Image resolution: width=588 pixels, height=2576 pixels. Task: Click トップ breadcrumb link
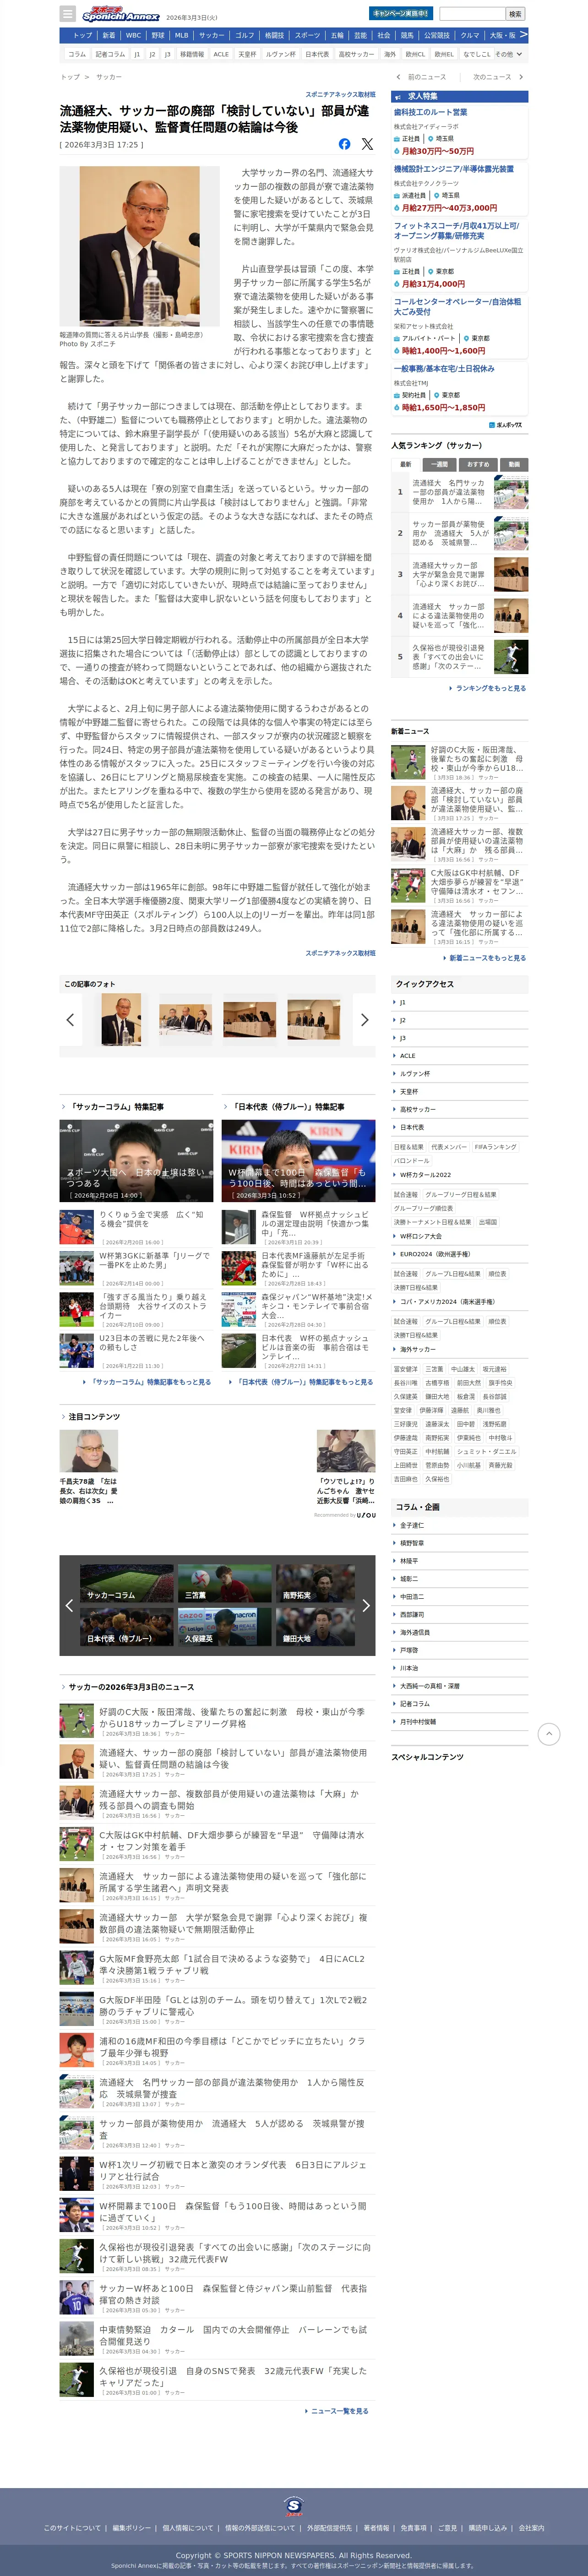click(x=70, y=77)
